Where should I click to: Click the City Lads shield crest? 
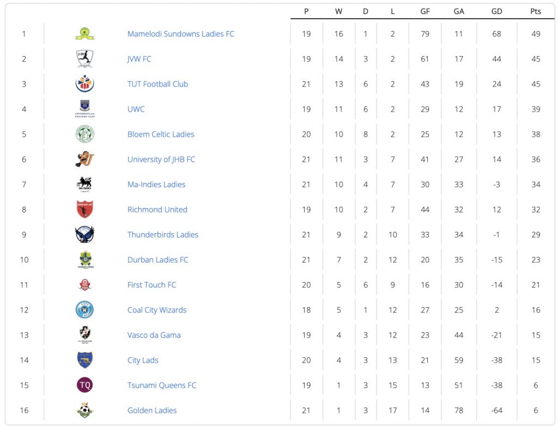84,360
